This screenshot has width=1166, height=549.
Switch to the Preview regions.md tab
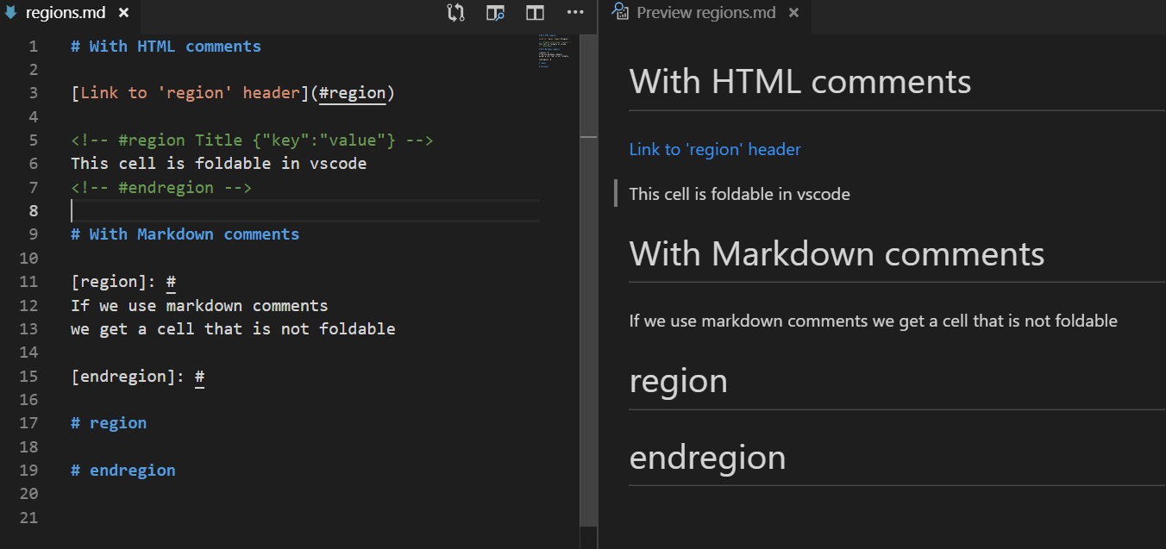705,13
